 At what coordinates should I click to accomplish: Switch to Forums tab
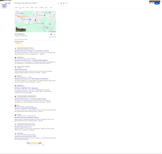point(36,7)
